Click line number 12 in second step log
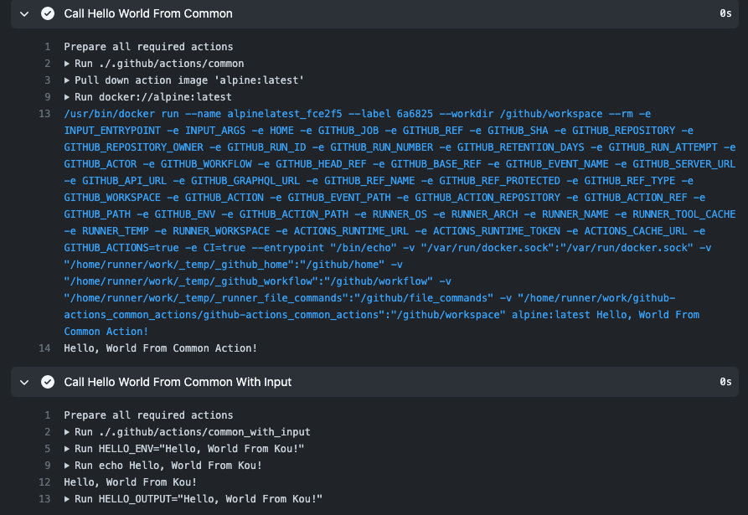The image size is (748, 515). point(44,482)
